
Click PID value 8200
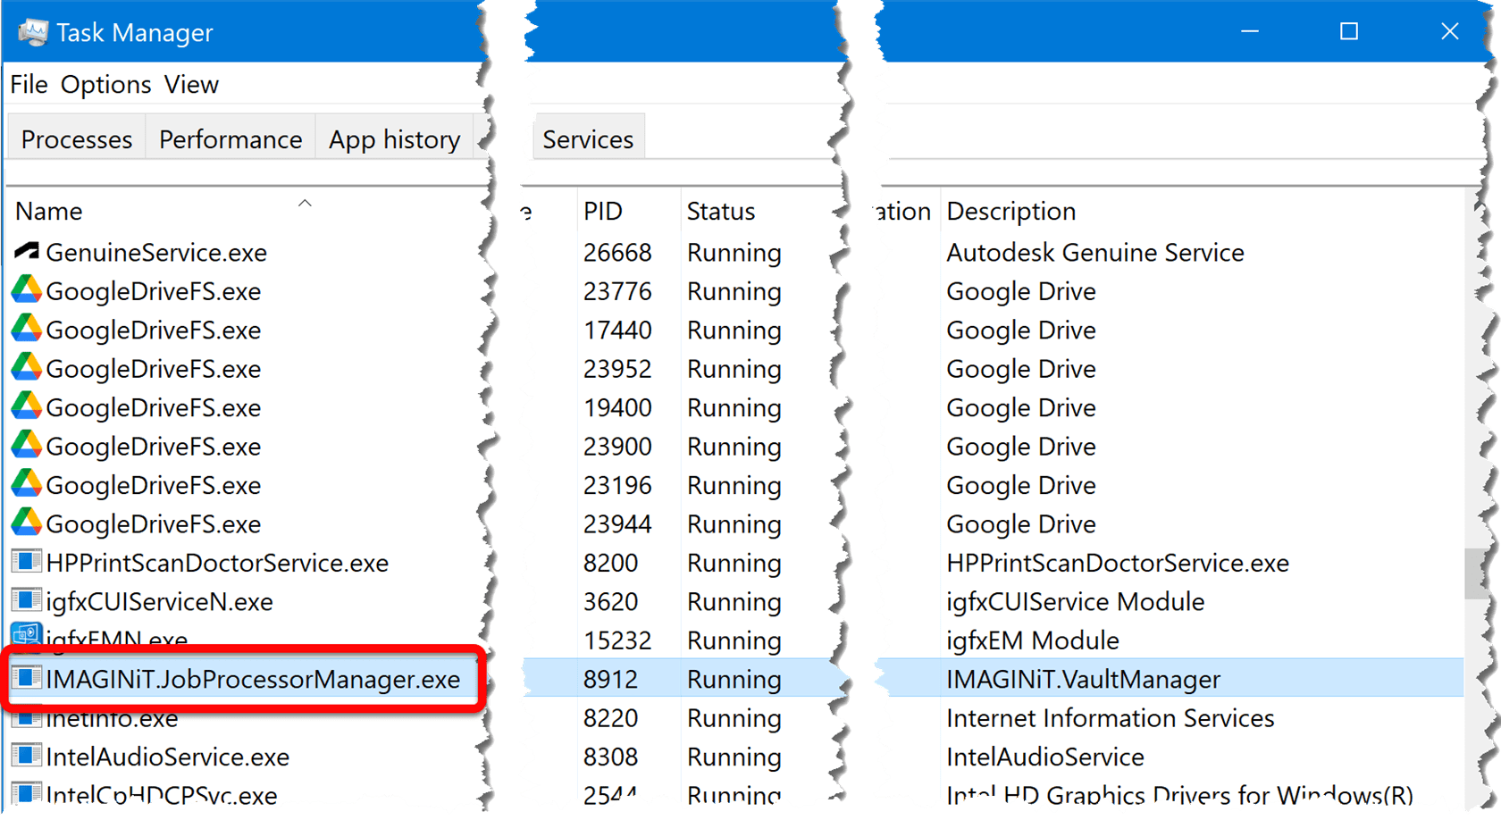click(x=610, y=563)
